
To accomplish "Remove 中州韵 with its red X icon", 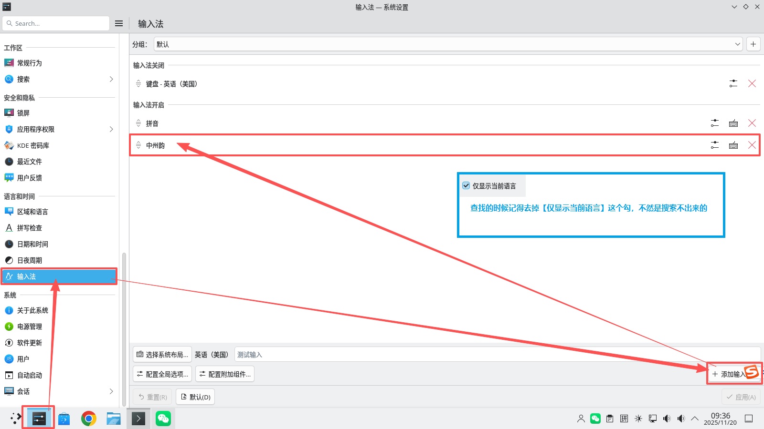I will 752,145.
